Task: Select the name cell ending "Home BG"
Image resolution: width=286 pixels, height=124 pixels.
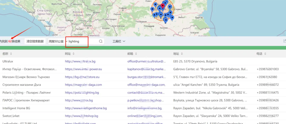Action: tap(16, 108)
